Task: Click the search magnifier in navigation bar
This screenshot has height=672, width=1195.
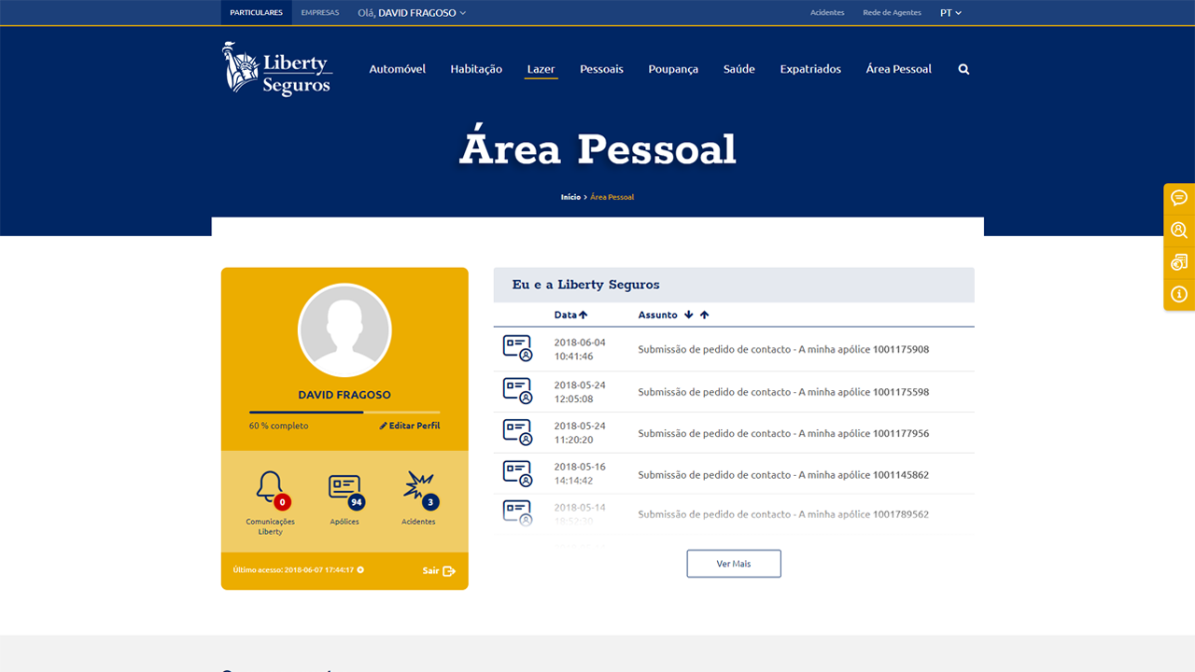Action: tap(963, 69)
